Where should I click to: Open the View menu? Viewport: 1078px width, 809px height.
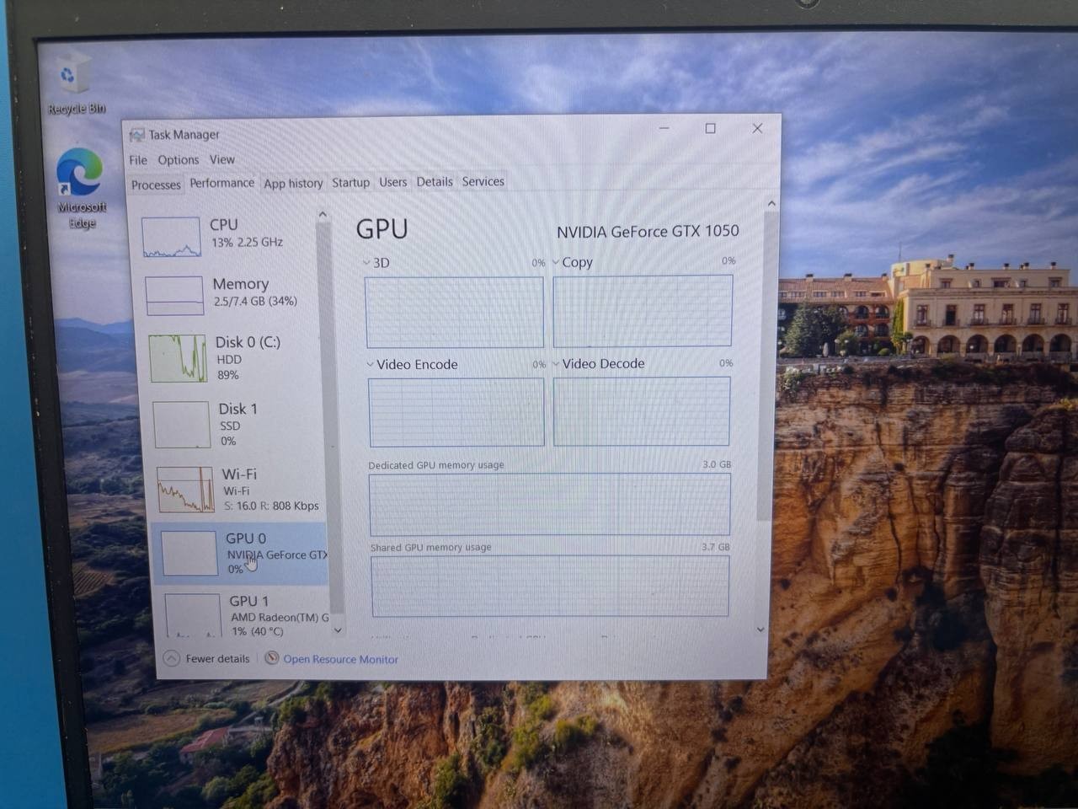coord(222,159)
